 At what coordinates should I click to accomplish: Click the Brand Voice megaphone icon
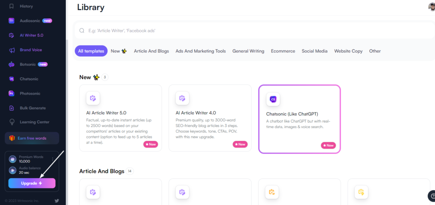point(11,50)
